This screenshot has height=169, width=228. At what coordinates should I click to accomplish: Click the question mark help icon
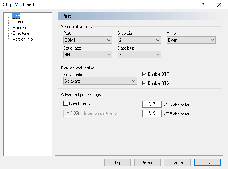(203, 5)
